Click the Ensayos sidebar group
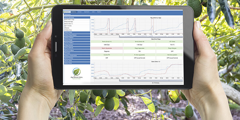The width and height of the screenshot is (240, 120). (x=77, y=53)
